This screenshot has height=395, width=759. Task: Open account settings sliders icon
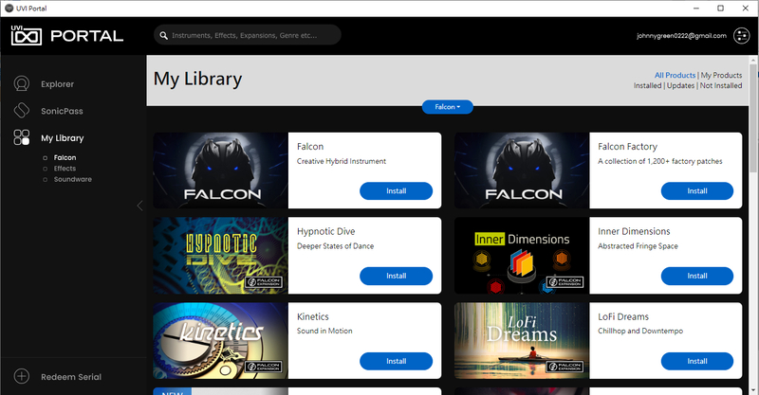(x=741, y=35)
